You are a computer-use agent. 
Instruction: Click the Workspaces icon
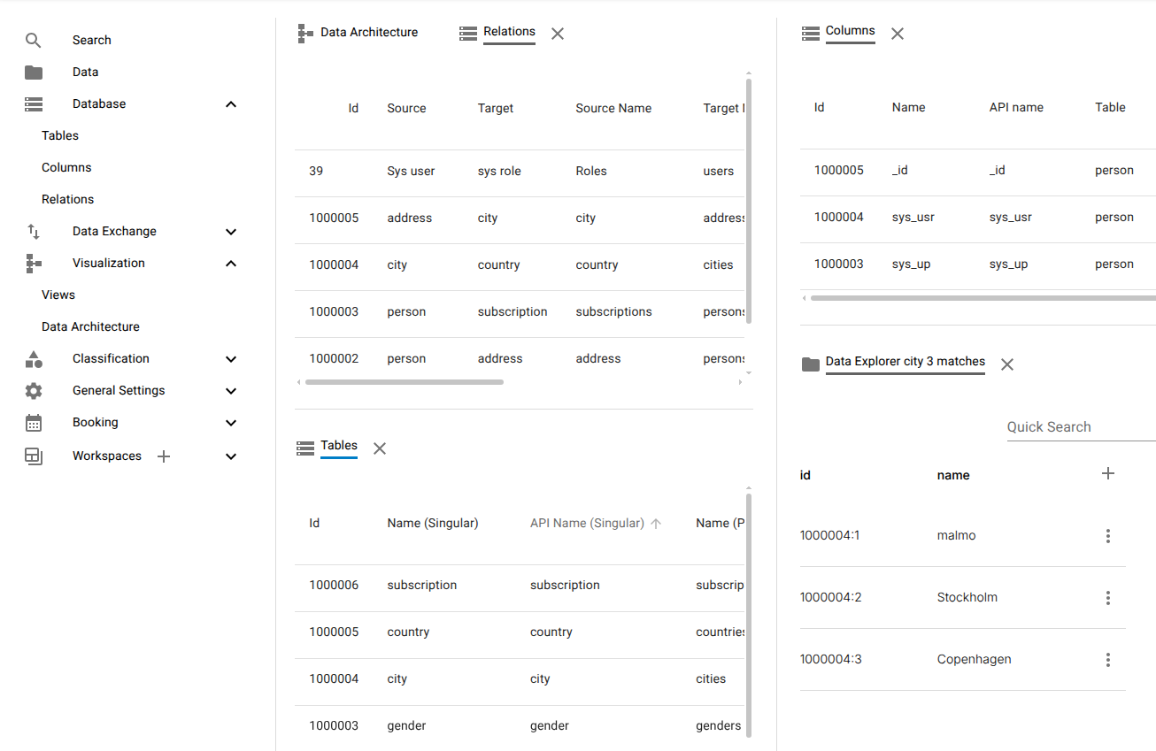pyautogui.click(x=33, y=456)
